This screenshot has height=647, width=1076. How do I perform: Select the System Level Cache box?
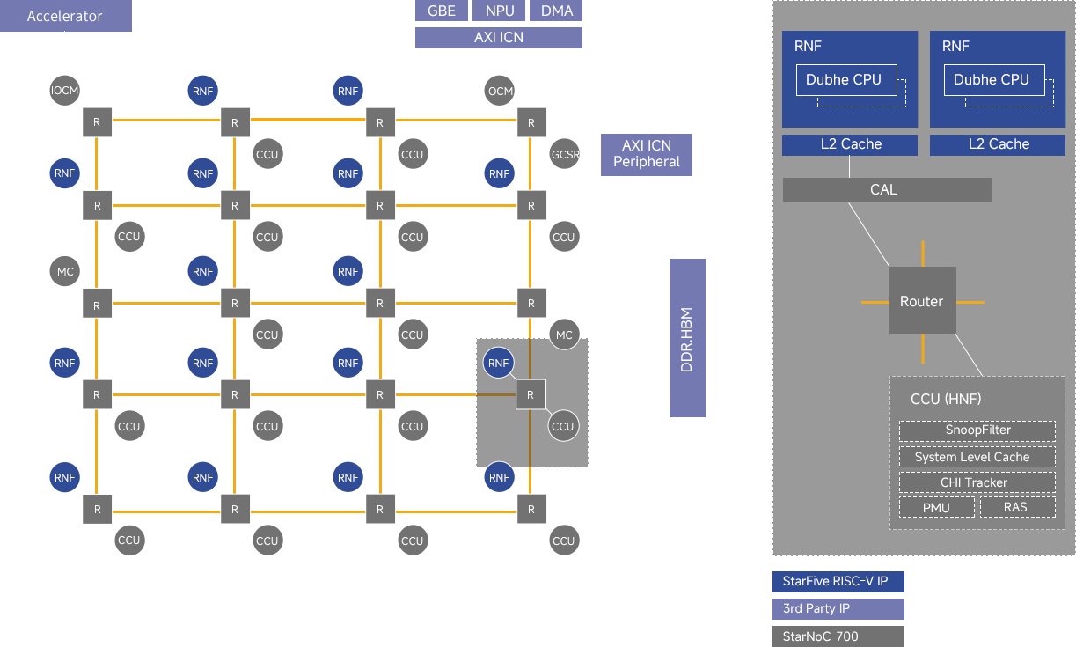(977, 457)
